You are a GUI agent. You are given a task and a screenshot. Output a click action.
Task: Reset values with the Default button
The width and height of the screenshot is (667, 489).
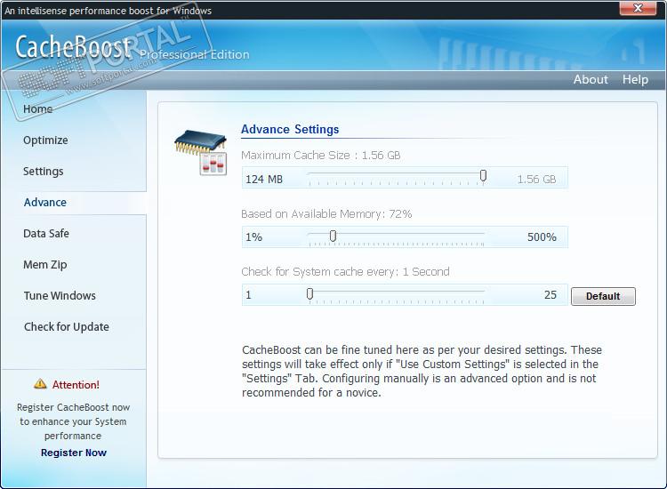click(603, 296)
